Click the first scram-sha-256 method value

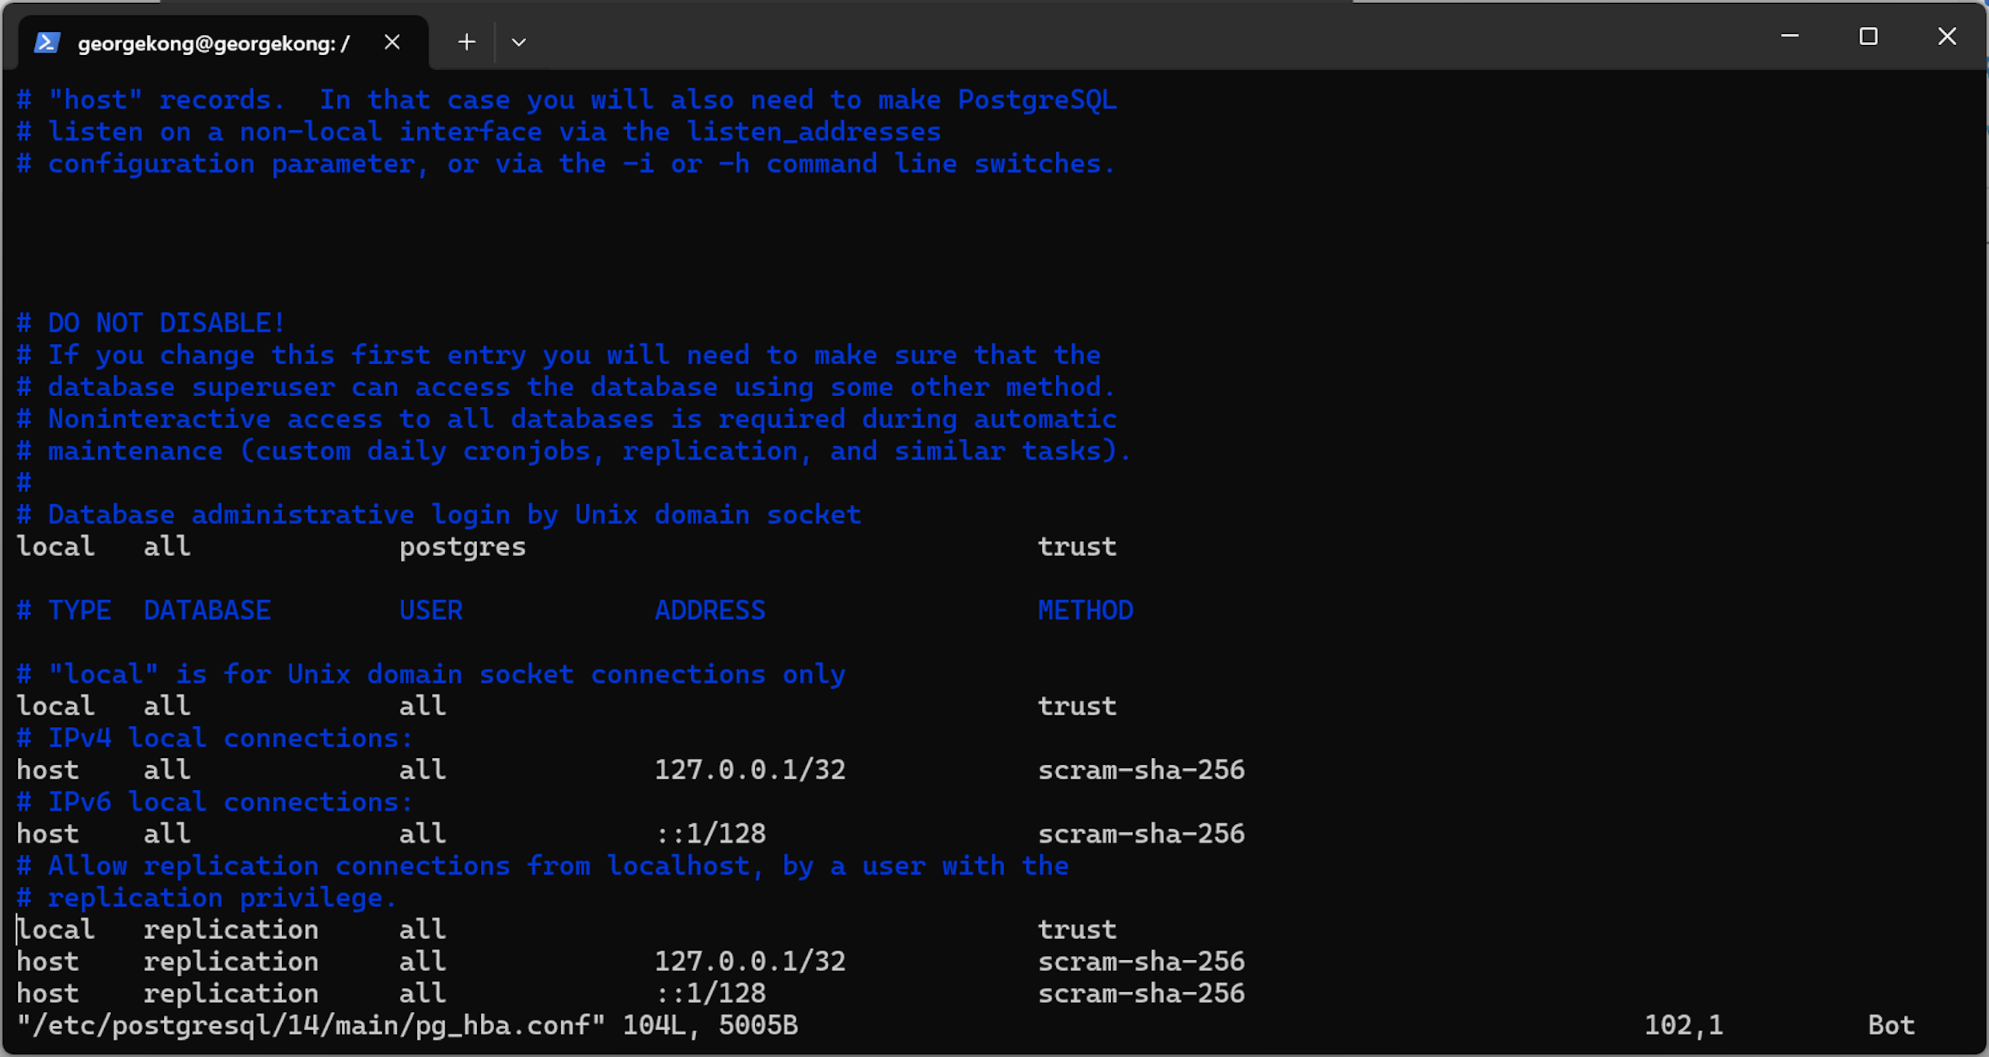(1141, 770)
